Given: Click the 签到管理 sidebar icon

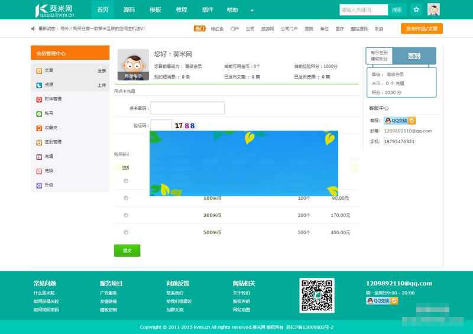Looking at the screenshot, I should tap(39, 142).
